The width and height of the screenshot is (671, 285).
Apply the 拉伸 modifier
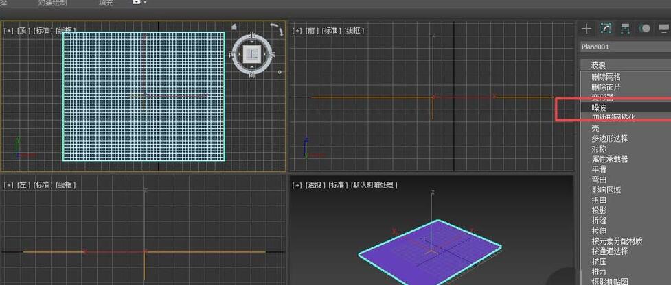[x=599, y=231]
